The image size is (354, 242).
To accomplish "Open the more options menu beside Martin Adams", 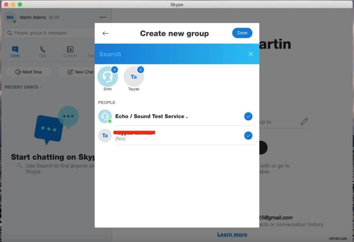I will tap(103, 17).
